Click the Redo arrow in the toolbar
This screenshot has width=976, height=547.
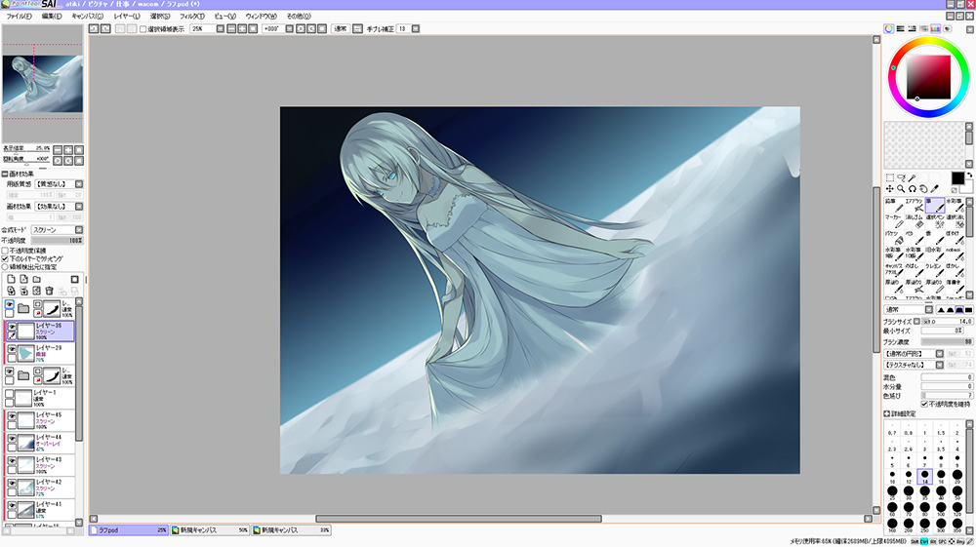[105, 28]
